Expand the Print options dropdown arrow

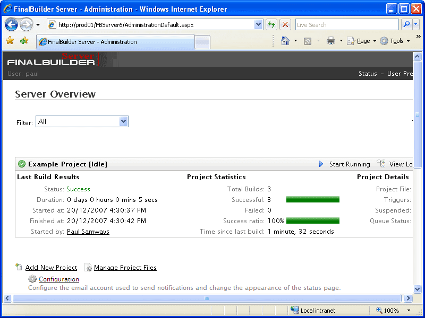(x=341, y=41)
